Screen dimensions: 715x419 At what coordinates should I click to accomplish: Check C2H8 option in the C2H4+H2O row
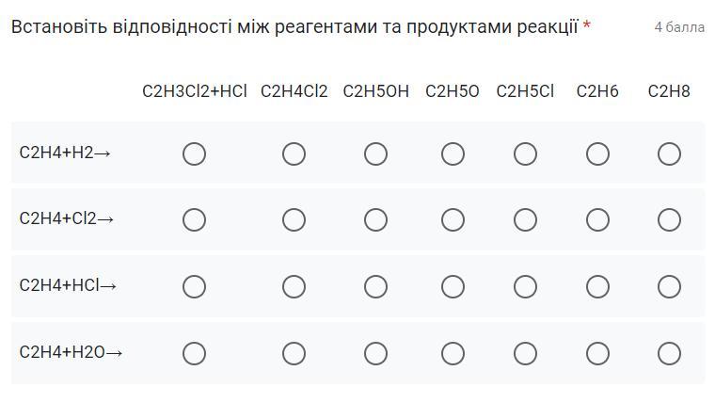pyautogui.click(x=669, y=353)
